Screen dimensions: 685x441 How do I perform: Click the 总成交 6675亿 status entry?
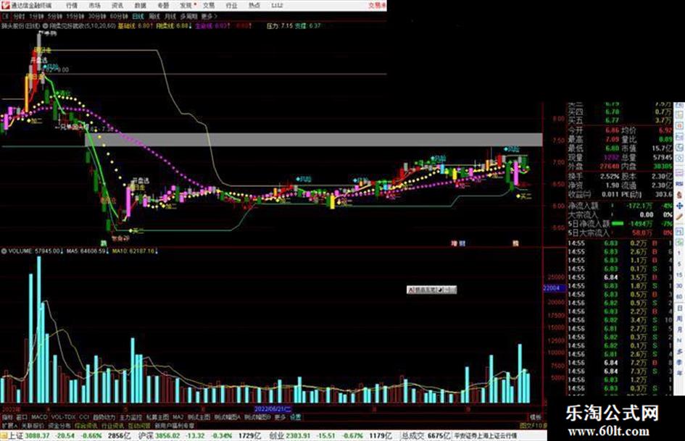click(426, 435)
